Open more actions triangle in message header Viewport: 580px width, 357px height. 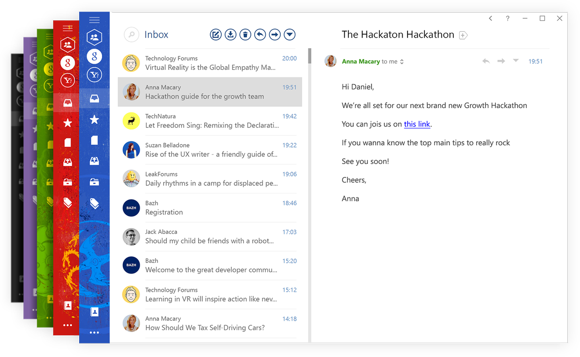pyautogui.click(x=516, y=61)
